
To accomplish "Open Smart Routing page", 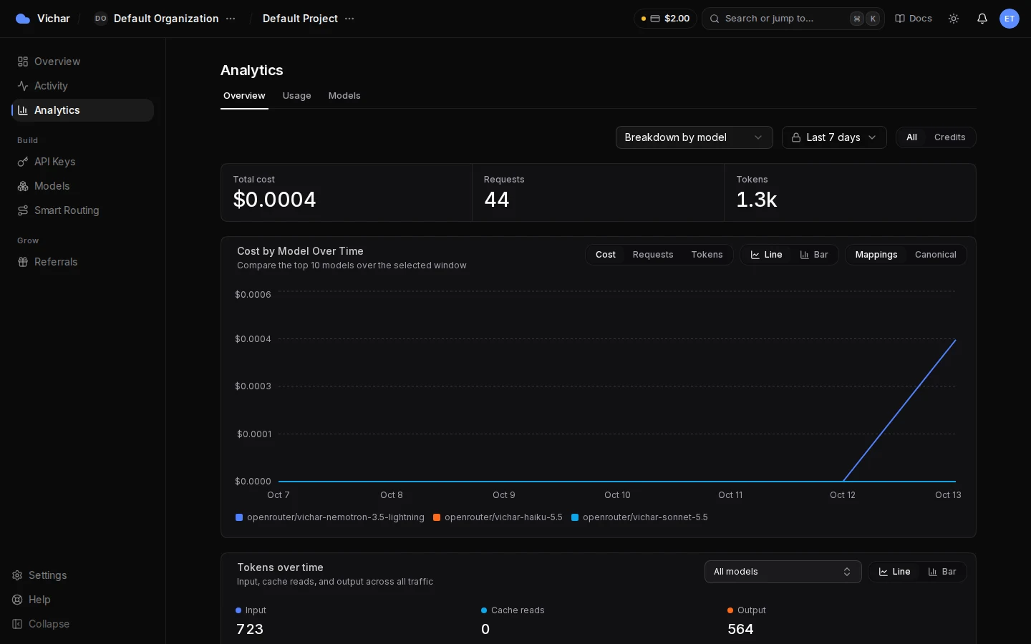I will click(x=82, y=210).
